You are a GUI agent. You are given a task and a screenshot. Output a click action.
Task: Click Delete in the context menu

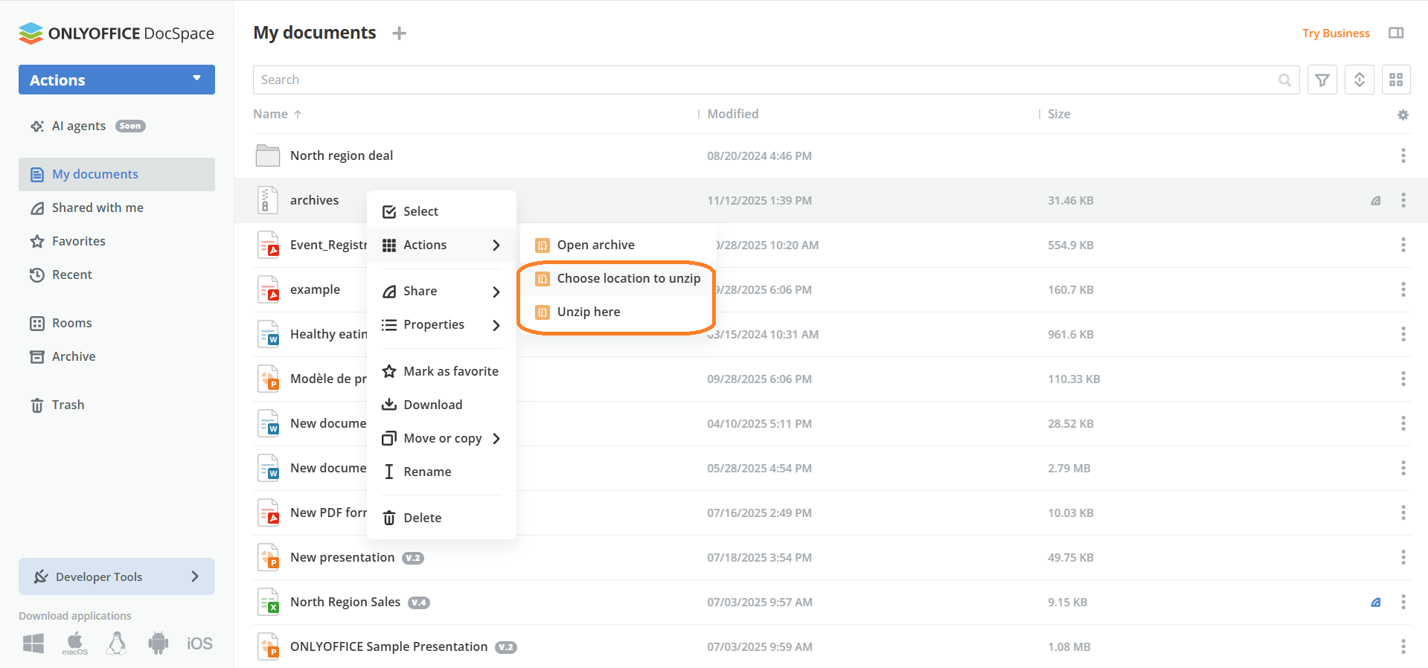pos(441,518)
